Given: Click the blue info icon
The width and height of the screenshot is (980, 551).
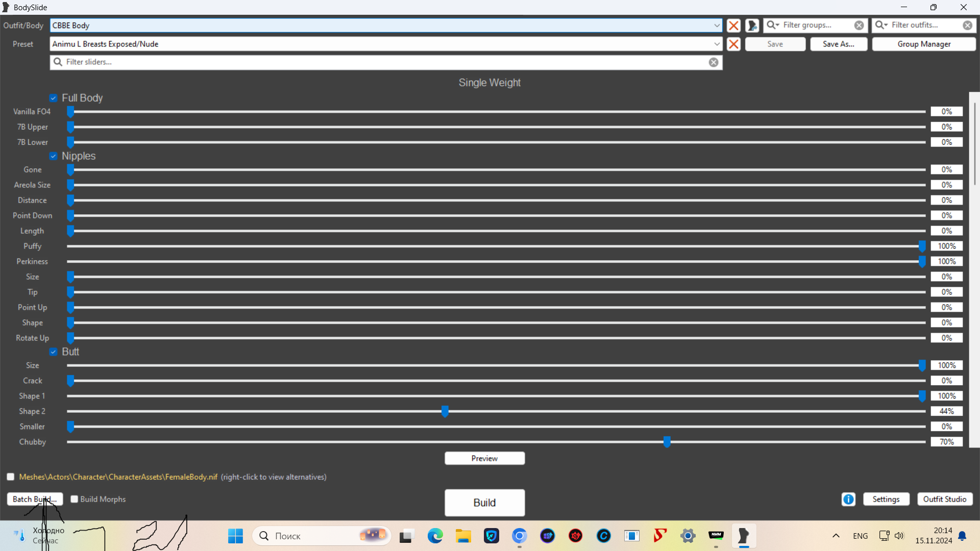Looking at the screenshot, I should [848, 499].
